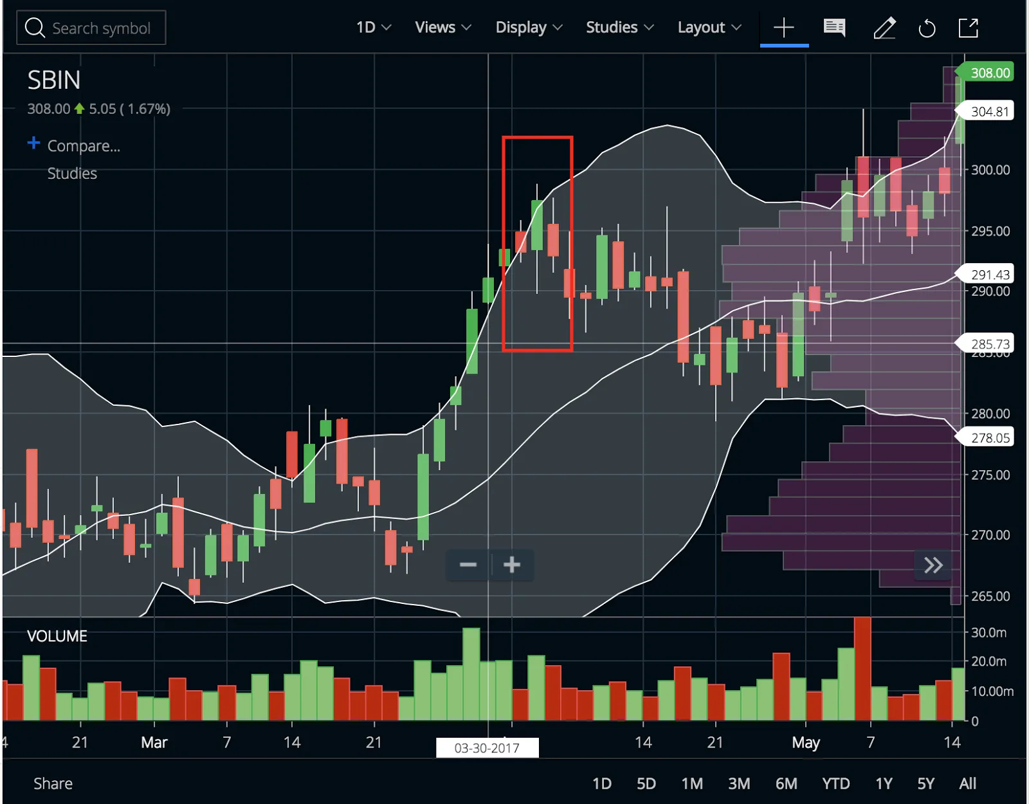Zoom in using the plus control on chart

tap(512, 565)
